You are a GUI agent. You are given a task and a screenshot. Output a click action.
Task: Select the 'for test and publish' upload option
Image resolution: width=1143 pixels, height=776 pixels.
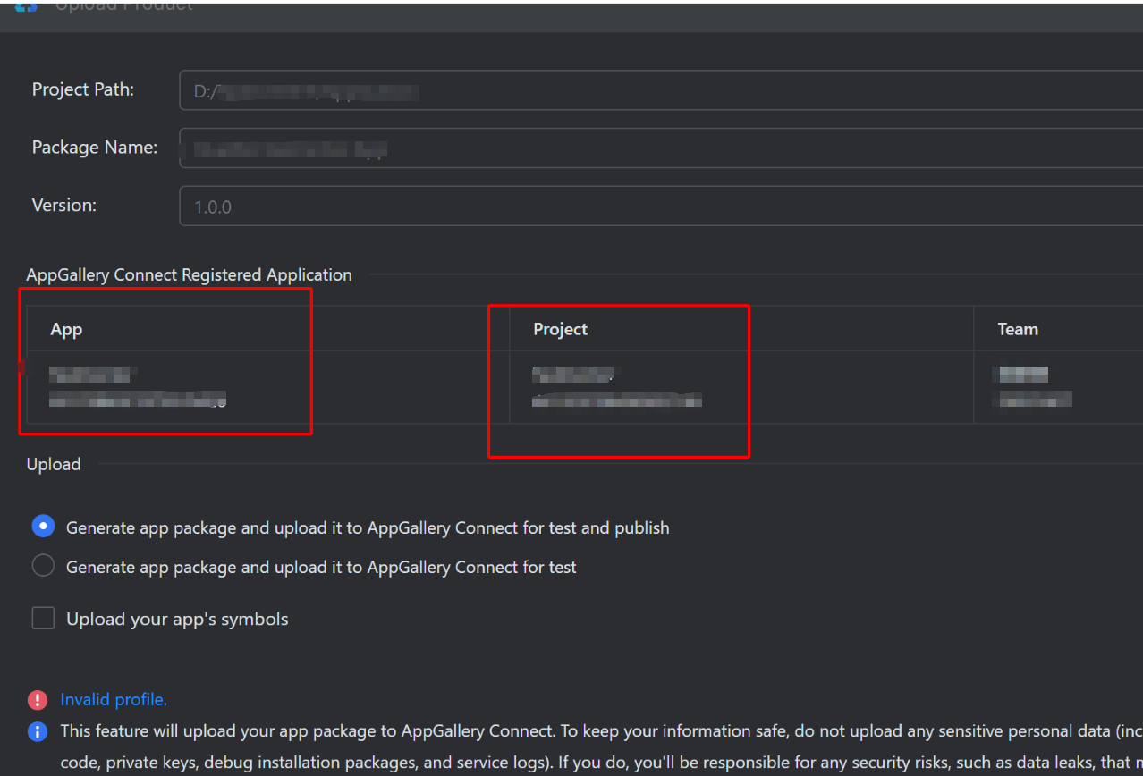click(43, 527)
